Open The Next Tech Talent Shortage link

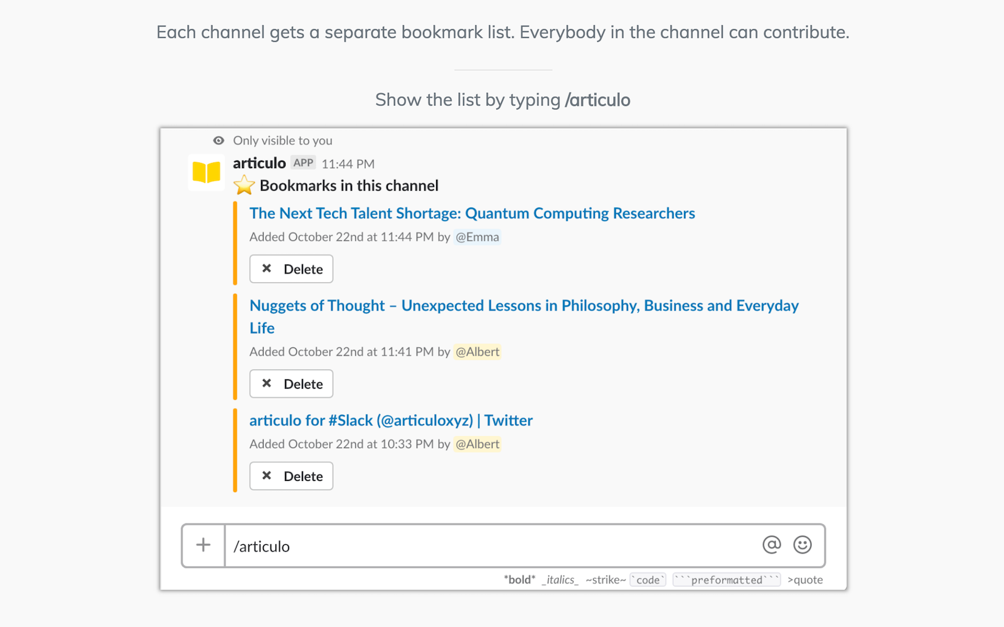coord(472,213)
